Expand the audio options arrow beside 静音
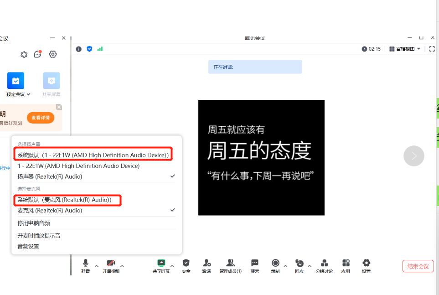 97,266
